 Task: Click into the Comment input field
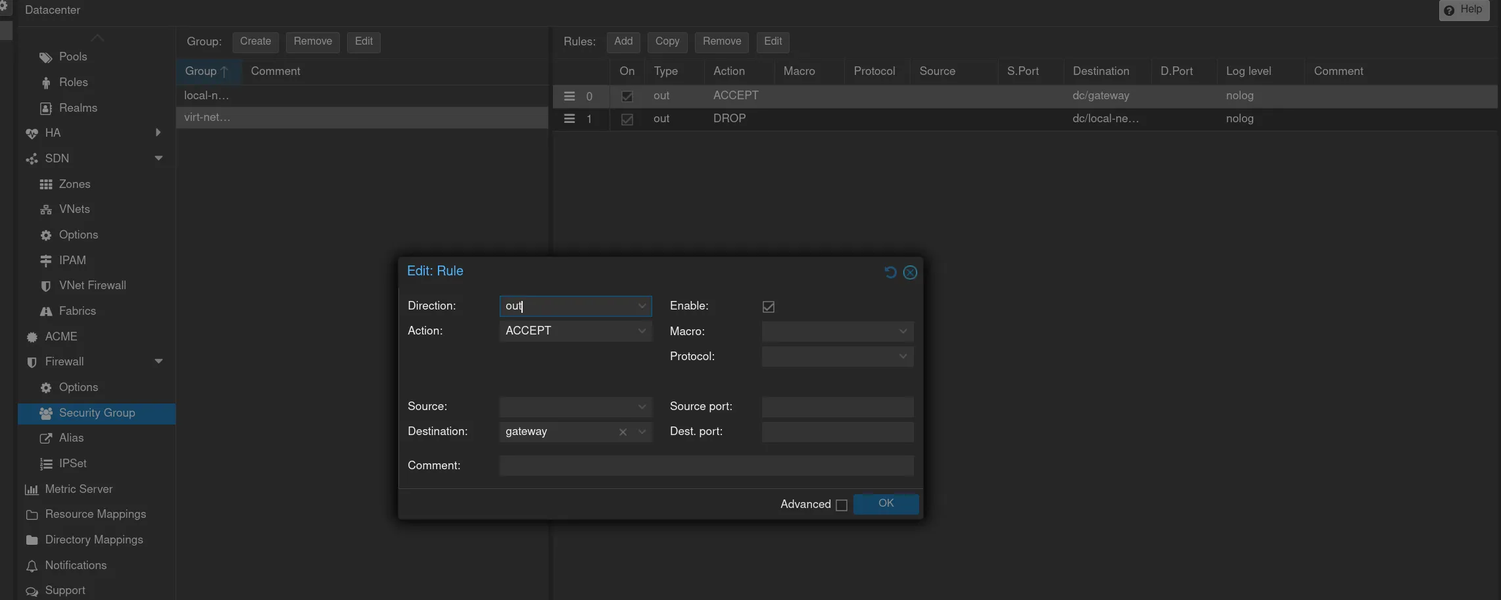point(705,466)
